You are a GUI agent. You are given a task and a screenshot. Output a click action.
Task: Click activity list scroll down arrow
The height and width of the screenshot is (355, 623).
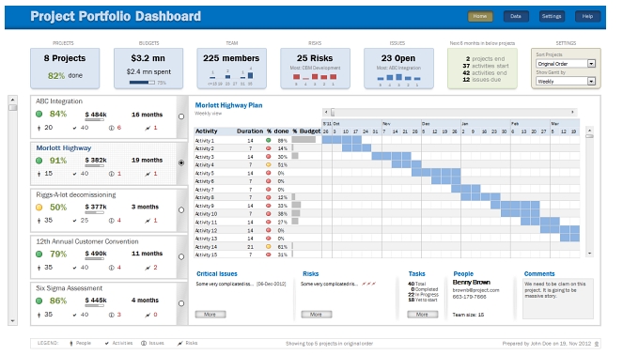[589, 253]
